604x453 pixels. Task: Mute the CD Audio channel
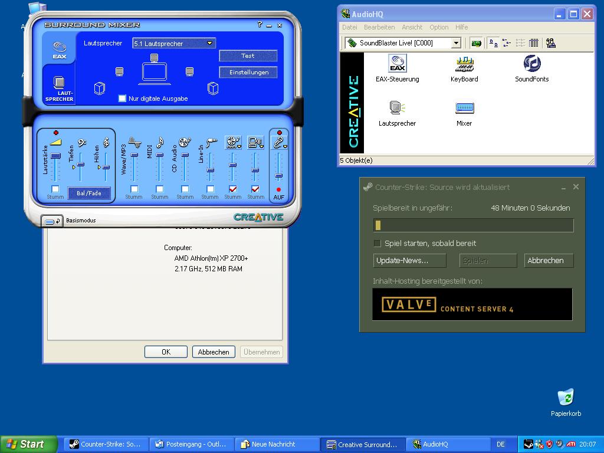[x=185, y=189]
